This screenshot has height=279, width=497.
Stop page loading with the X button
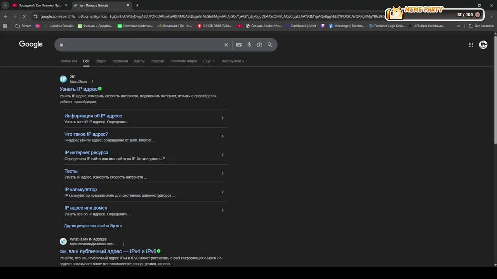click(24, 16)
